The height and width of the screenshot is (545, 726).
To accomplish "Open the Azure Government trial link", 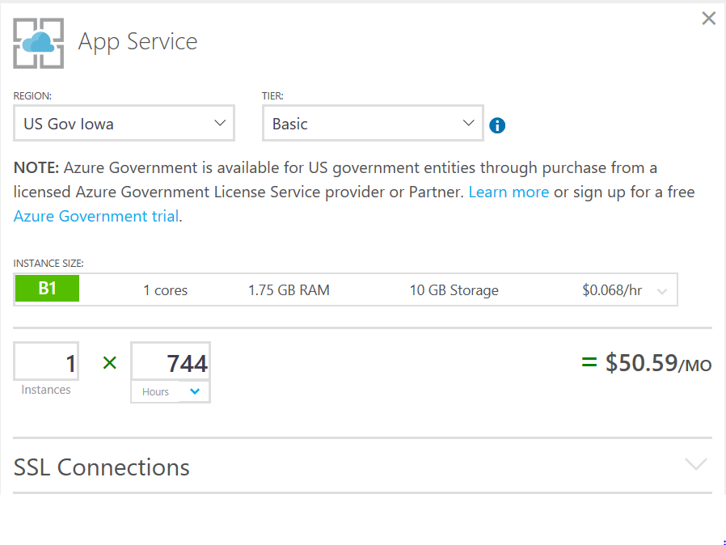I will point(96,217).
